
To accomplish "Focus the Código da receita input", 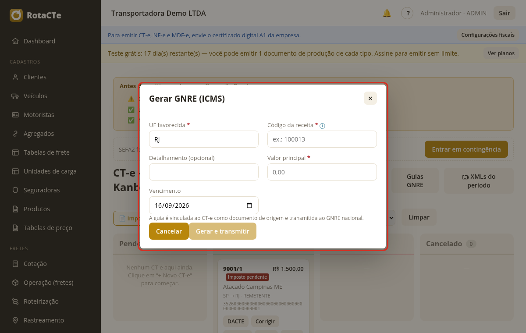I will click(322, 139).
